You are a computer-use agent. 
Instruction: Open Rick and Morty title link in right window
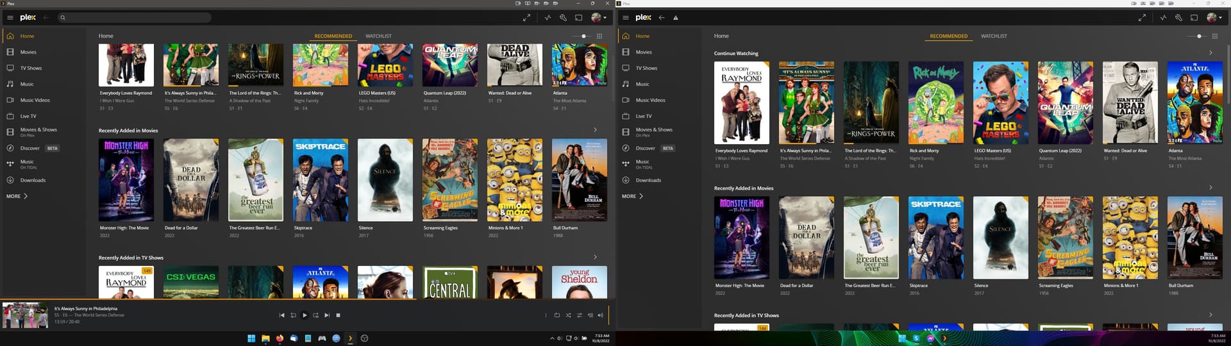tap(924, 151)
